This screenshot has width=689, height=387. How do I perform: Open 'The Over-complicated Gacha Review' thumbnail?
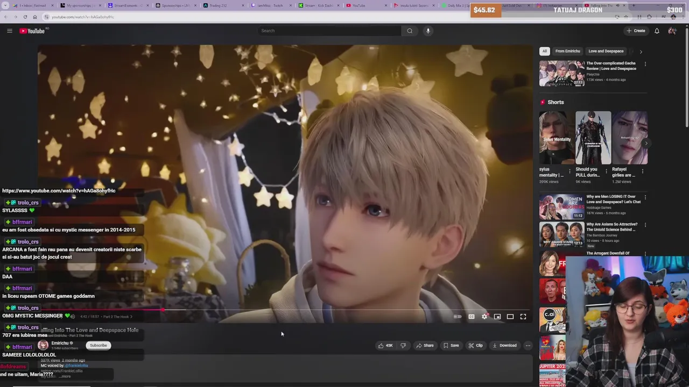(562, 73)
